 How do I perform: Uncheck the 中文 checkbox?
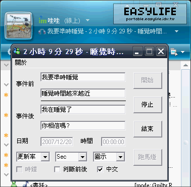point(100,169)
